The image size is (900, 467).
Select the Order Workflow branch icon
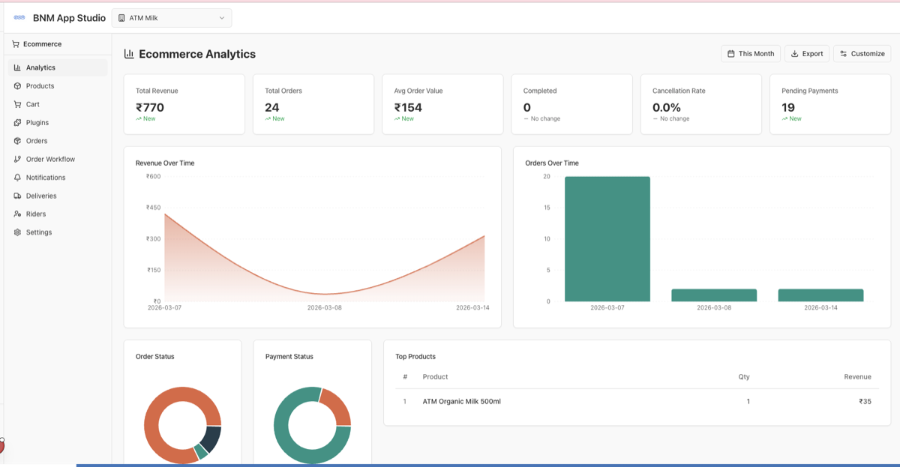pyautogui.click(x=16, y=159)
